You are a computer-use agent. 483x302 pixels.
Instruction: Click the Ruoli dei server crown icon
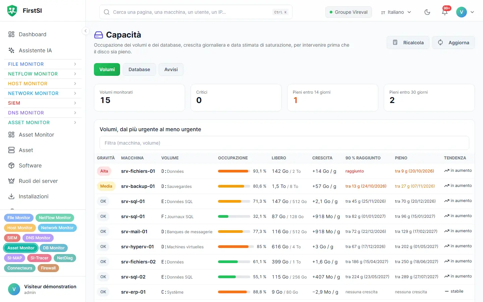point(11,181)
